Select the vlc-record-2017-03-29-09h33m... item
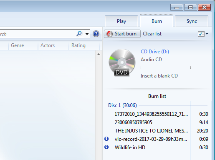215x160 pixels. pyautogui.click(x=151, y=139)
